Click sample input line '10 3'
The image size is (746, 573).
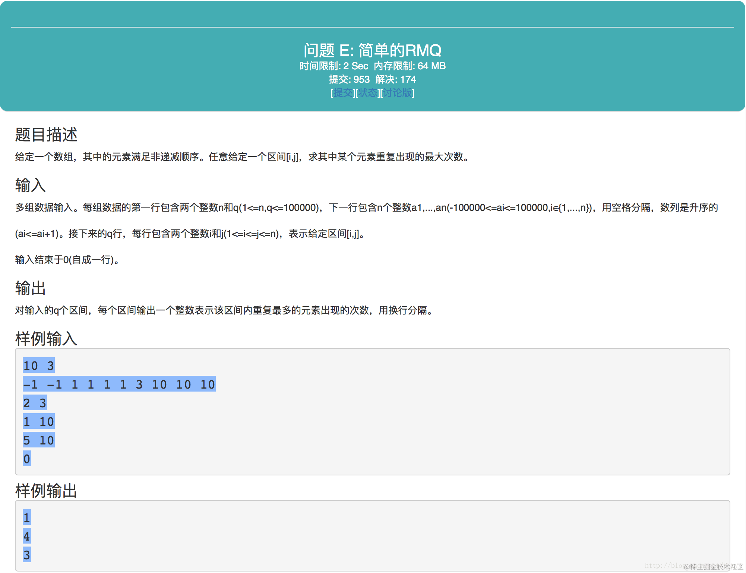click(39, 366)
